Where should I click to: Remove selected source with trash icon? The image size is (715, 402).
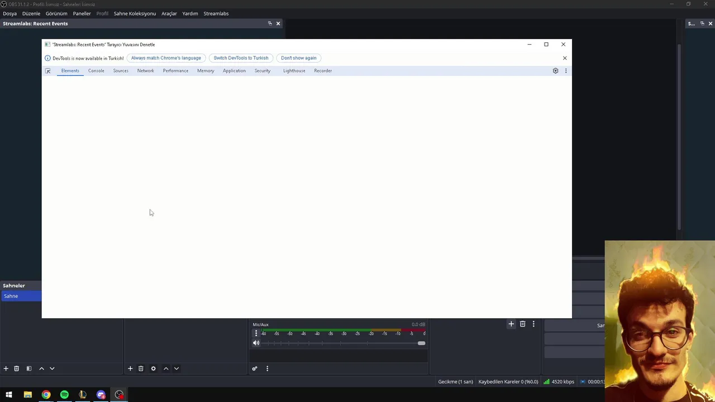tap(141, 368)
